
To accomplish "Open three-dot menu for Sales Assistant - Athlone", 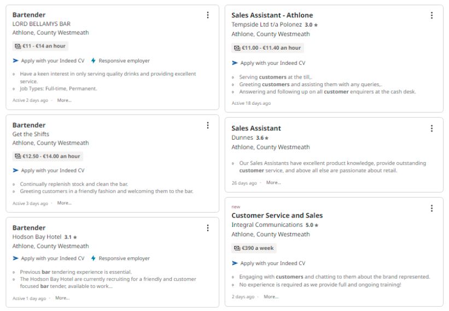I will click(432, 15).
